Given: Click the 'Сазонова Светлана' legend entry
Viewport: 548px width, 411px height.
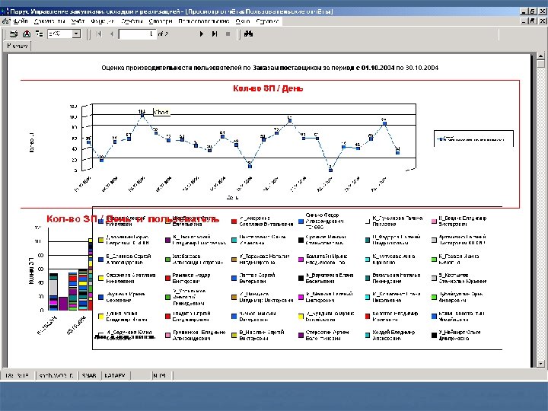Looking at the screenshot, I should (127, 279).
